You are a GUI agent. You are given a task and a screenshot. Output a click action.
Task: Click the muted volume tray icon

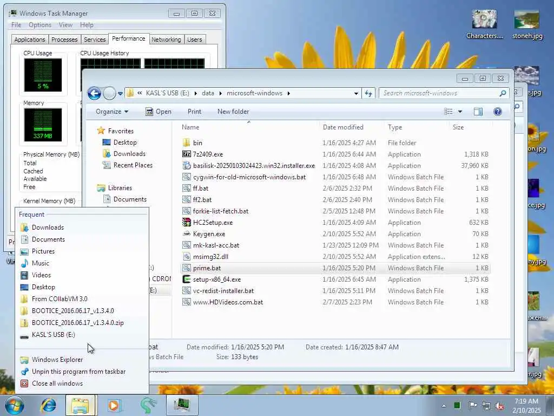tap(499, 406)
